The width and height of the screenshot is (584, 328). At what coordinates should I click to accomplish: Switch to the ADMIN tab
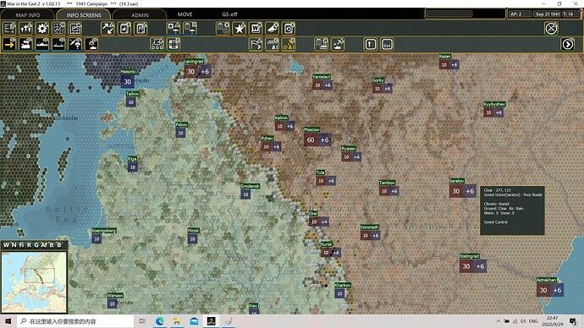(140, 15)
